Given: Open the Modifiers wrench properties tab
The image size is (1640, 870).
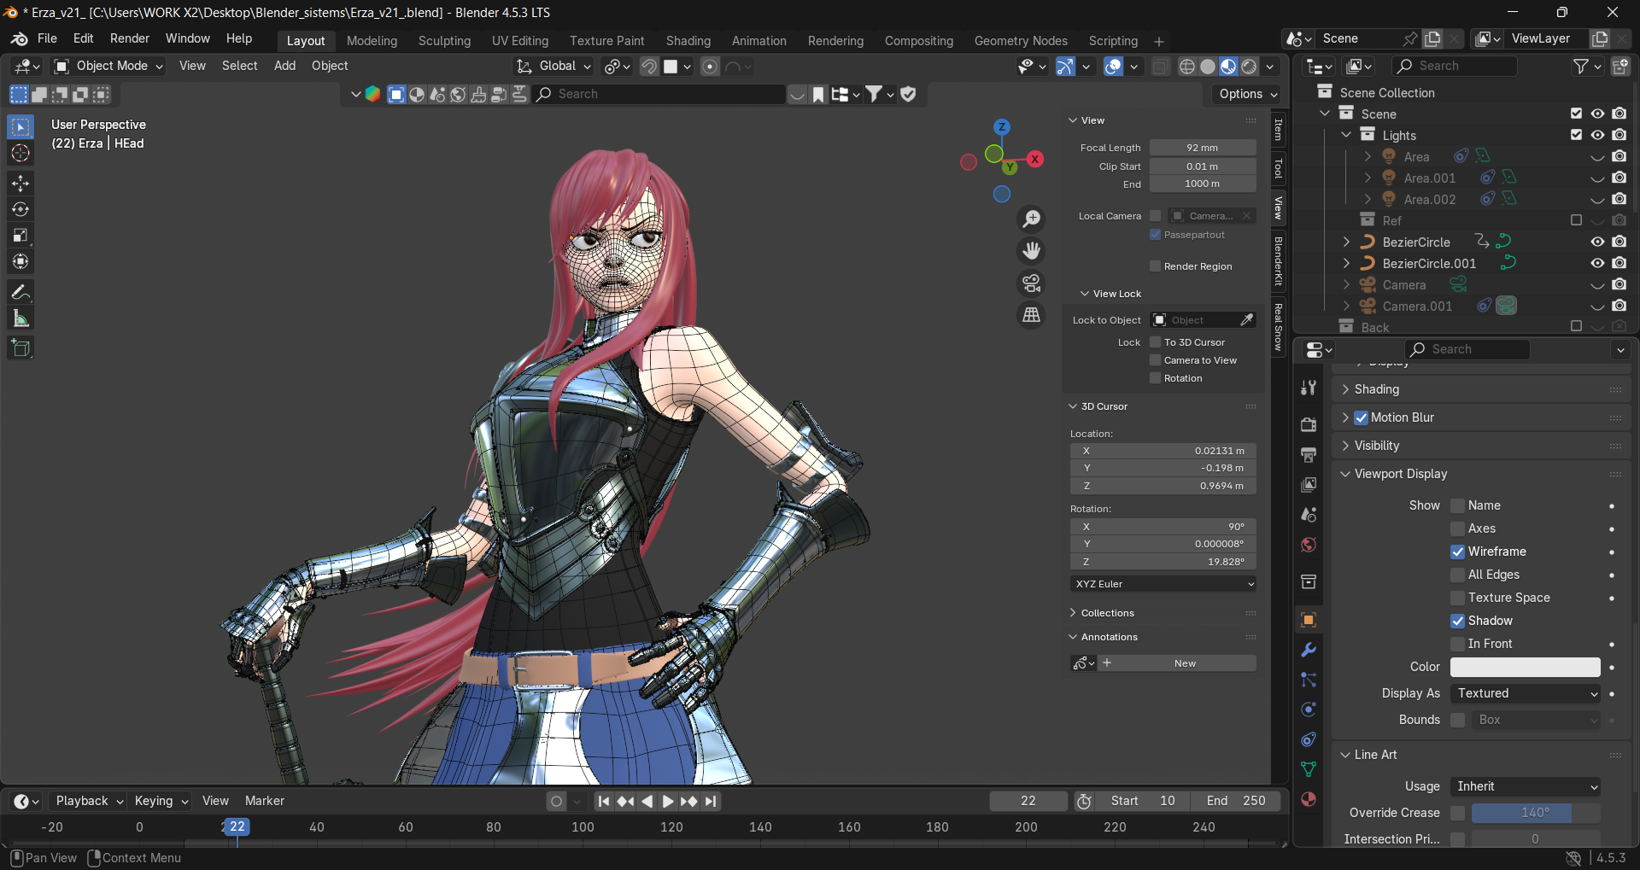Looking at the screenshot, I should [1308, 650].
